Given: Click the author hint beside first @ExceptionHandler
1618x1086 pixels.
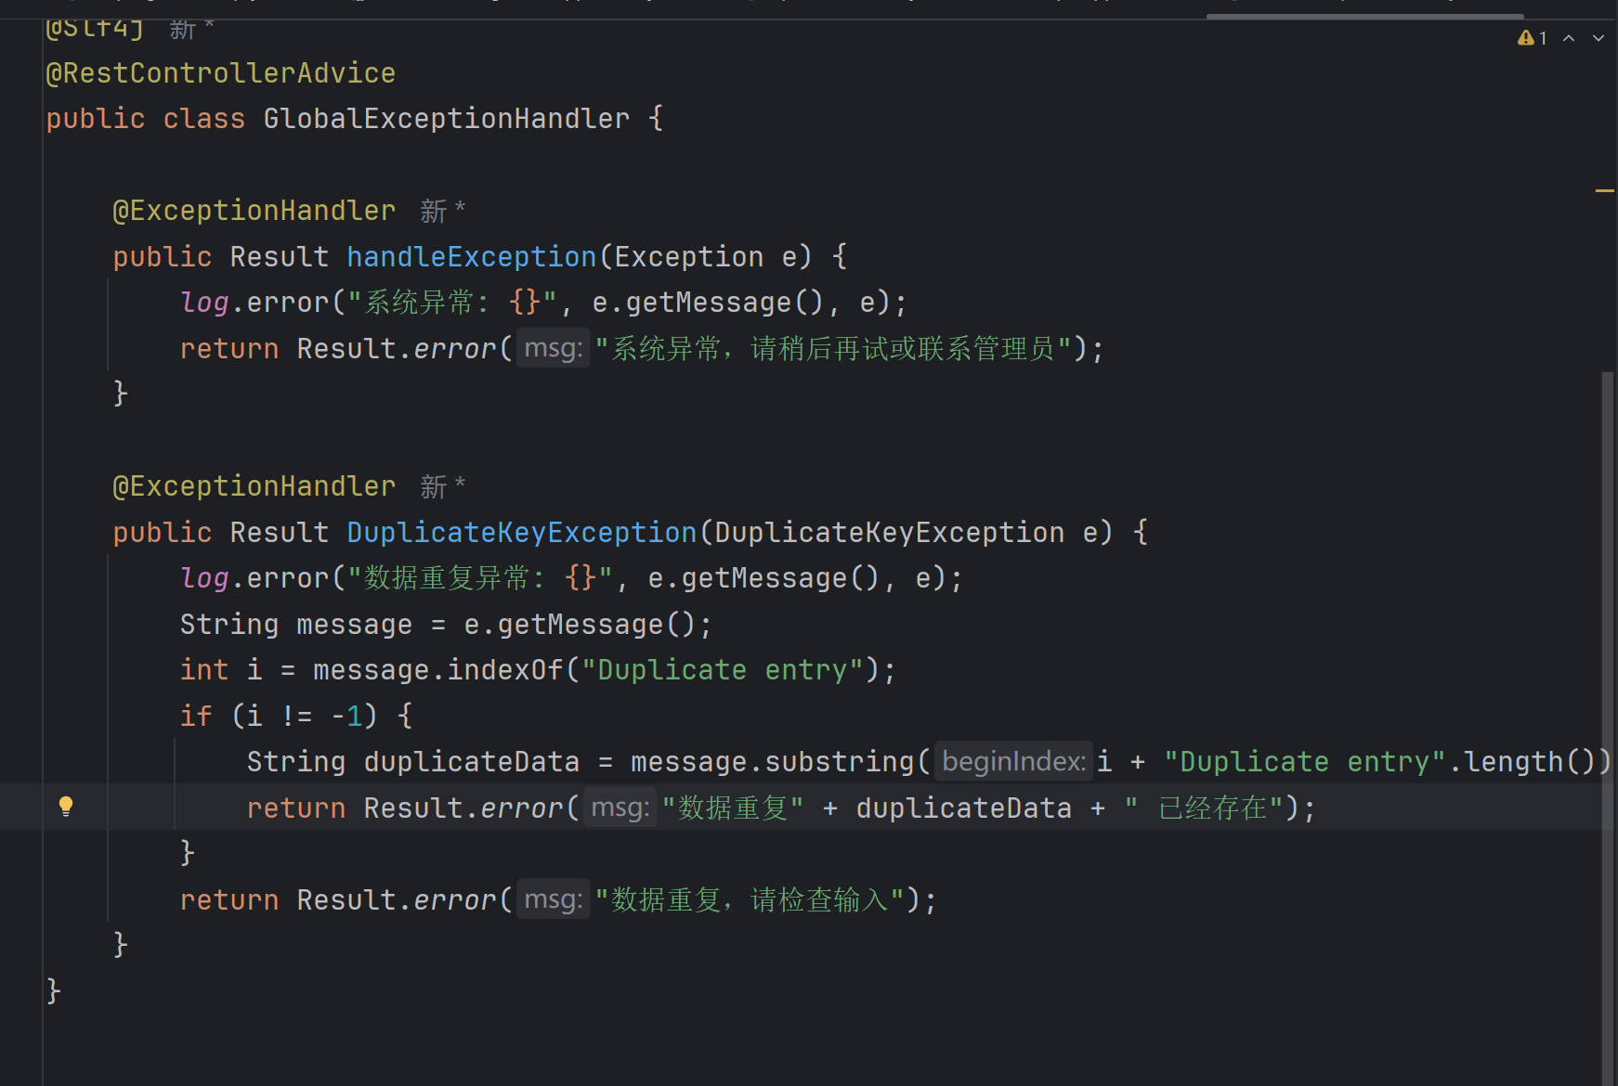Looking at the screenshot, I should (x=441, y=212).
